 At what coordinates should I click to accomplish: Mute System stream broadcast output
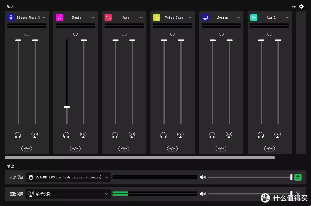click(x=229, y=135)
